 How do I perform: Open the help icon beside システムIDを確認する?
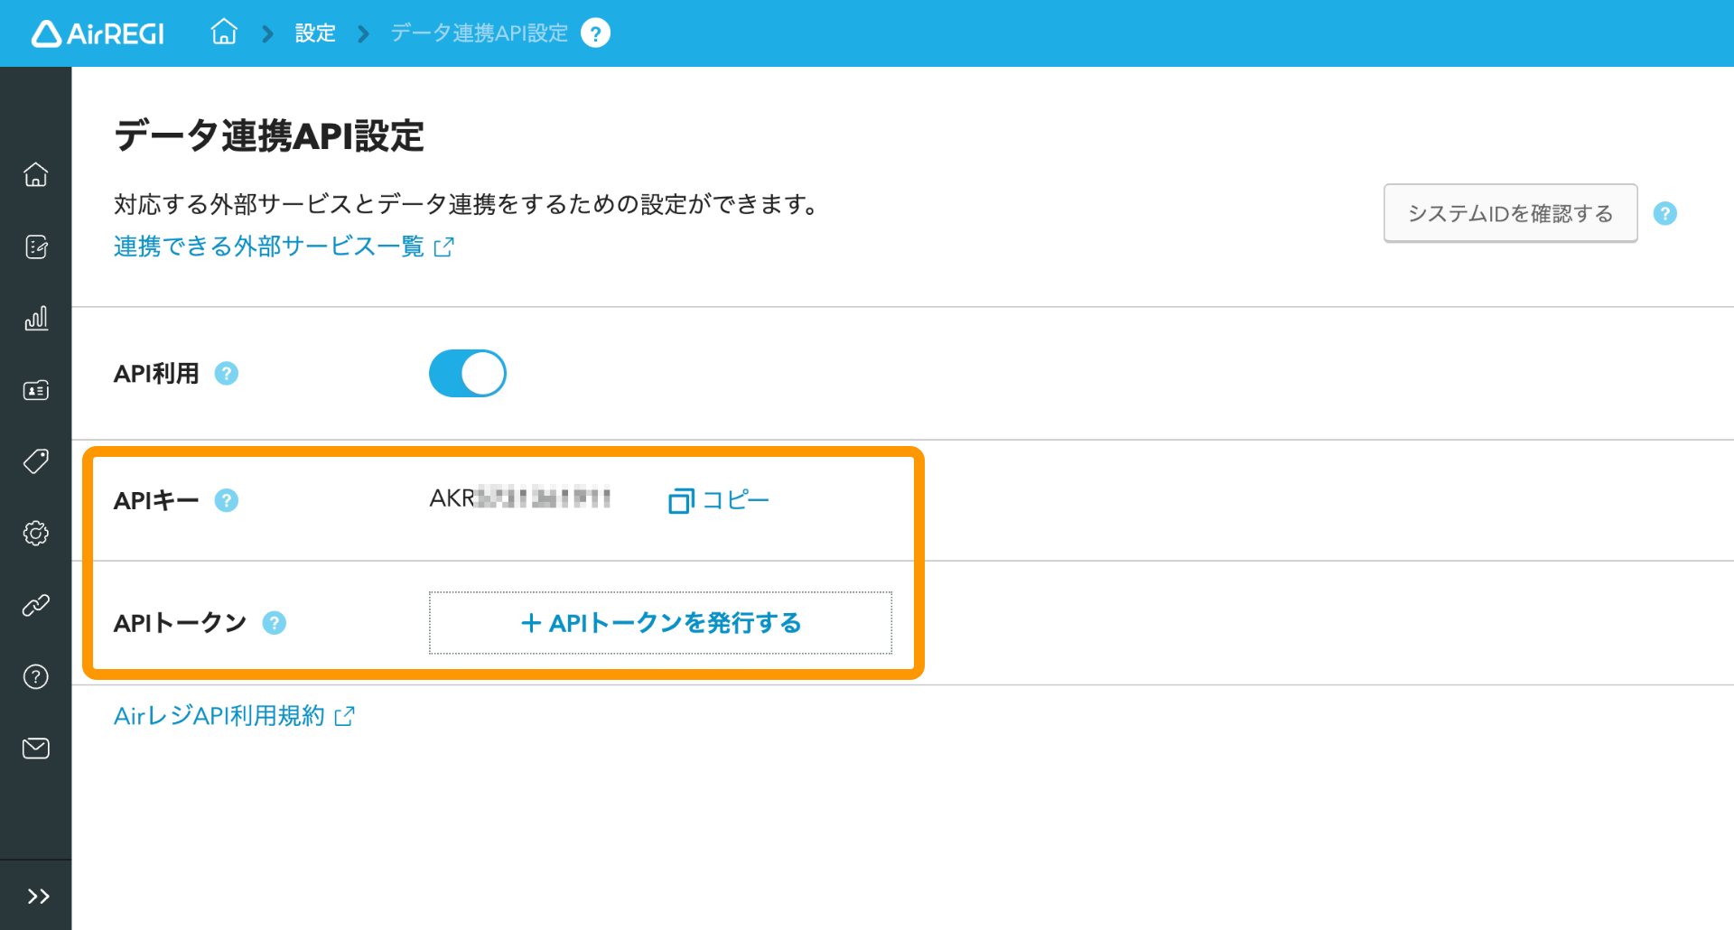pos(1665,213)
